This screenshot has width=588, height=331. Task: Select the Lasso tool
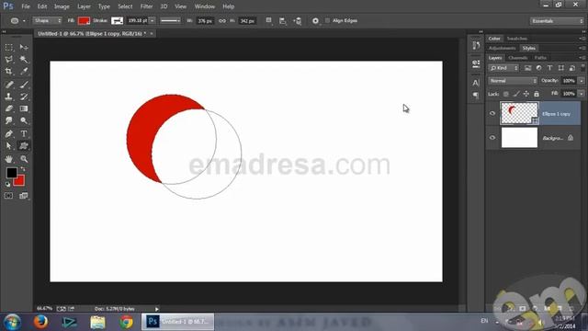coord(8,59)
